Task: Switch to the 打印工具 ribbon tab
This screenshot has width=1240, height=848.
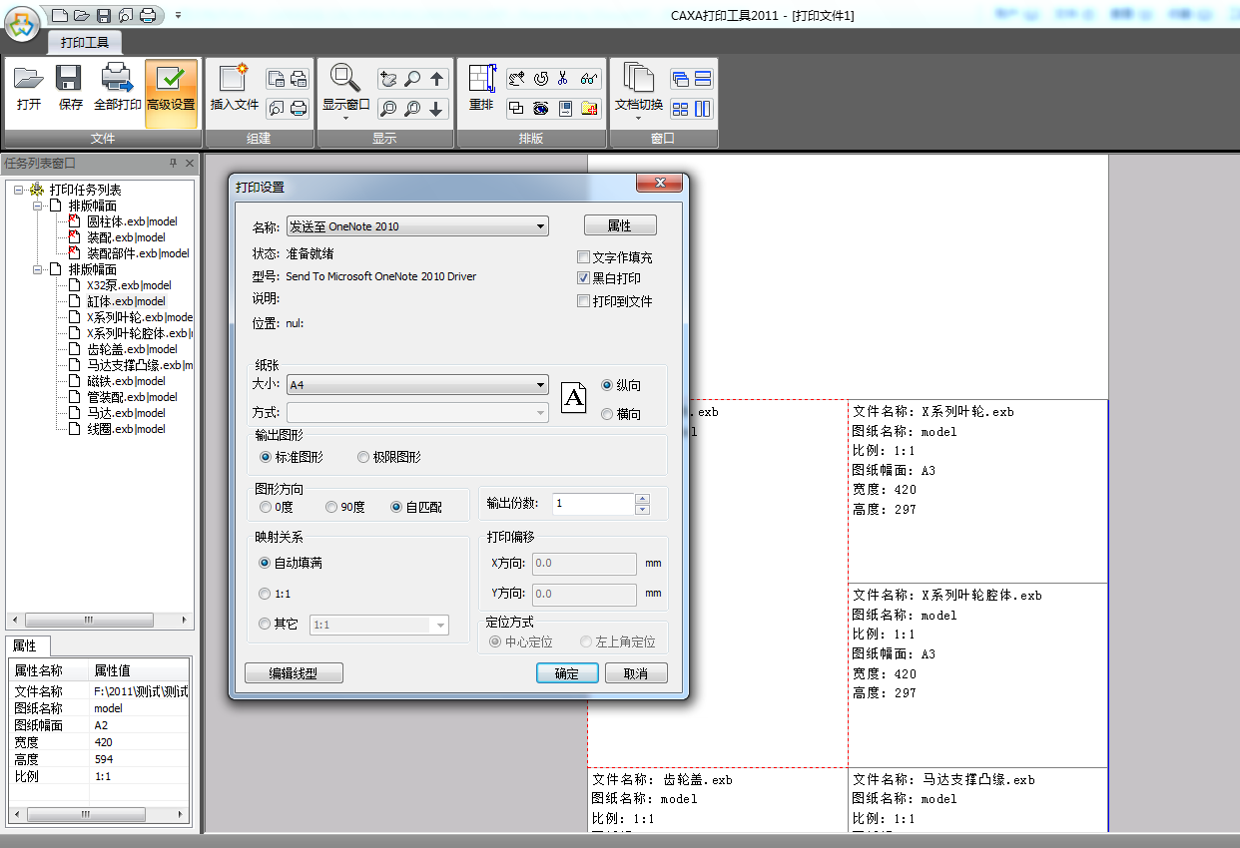Action: [x=85, y=42]
